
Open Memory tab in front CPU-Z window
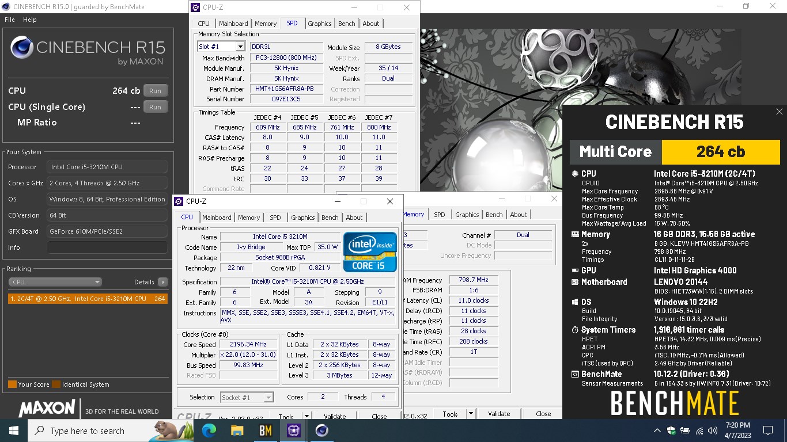coord(249,218)
